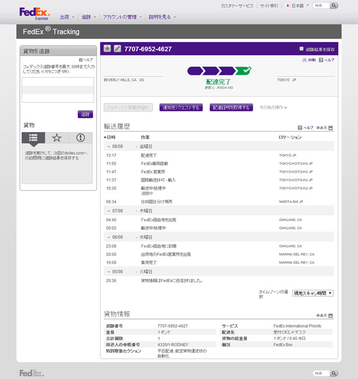Open the list view tab under 貨物
Viewport: 358px width, 379px height.
(x=33, y=138)
